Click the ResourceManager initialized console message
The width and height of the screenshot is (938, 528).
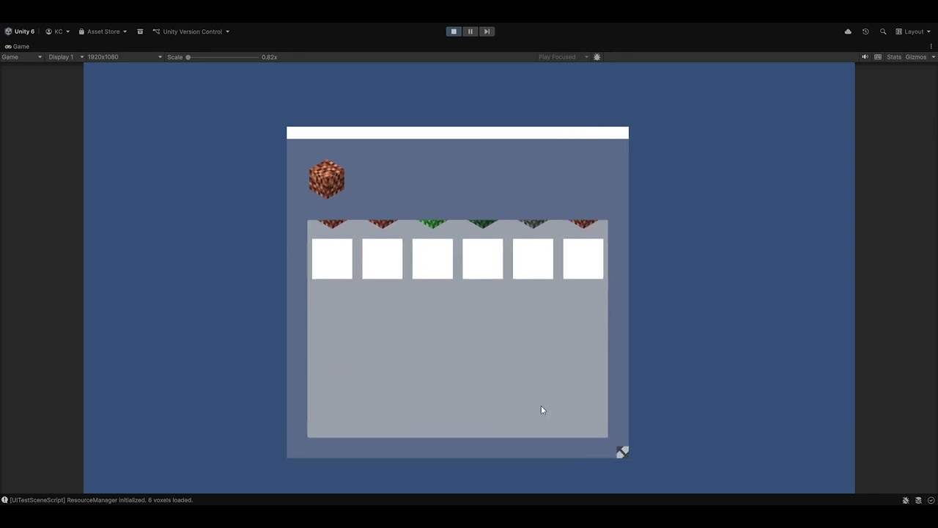point(101,500)
